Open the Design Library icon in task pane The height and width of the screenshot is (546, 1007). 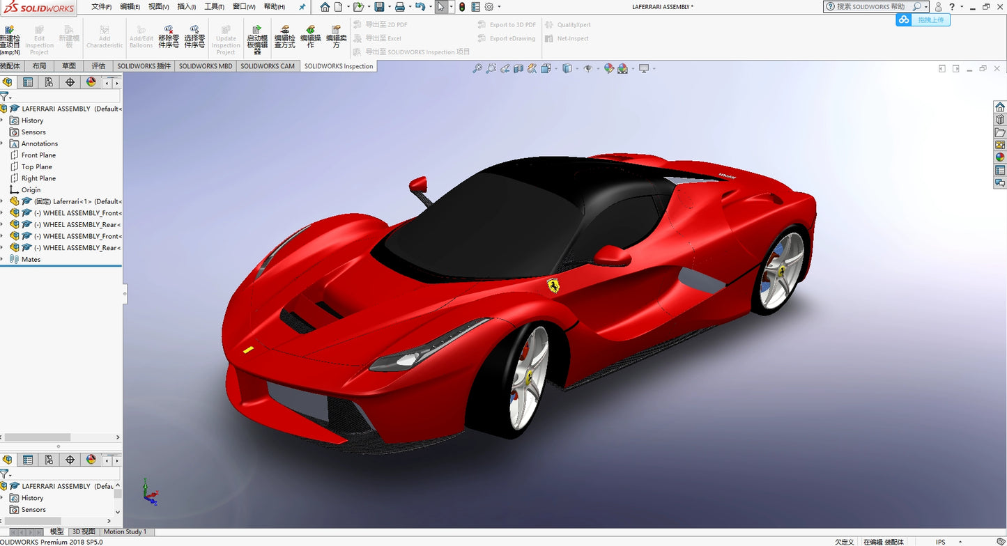coord(1000,119)
